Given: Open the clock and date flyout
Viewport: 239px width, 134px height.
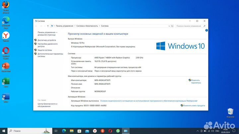Looking at the screenshot, I should (x=225, y=131).
